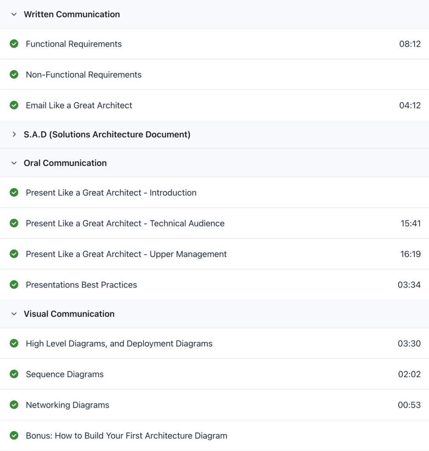Click the 08:12 duration for Functional Requirements
429x451 pixels.
[x=410, y=44]
